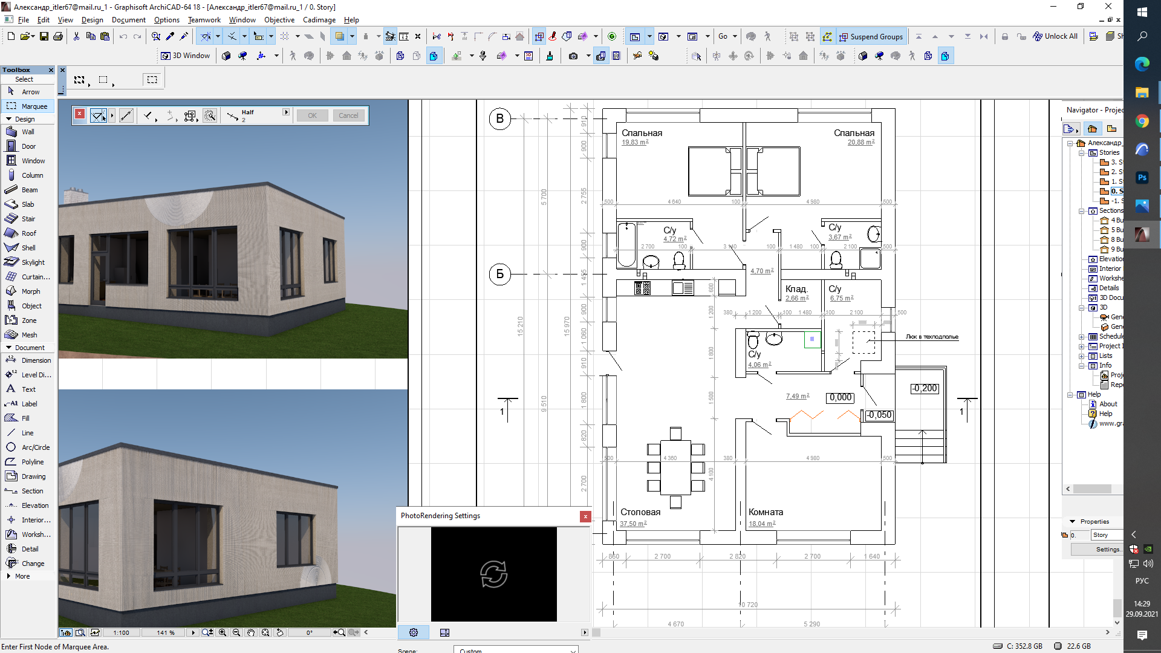The height and width of the screenshot is (653, 1161).
Task: Toggle the Marquee tool
Action: click(x=28, y=106)
